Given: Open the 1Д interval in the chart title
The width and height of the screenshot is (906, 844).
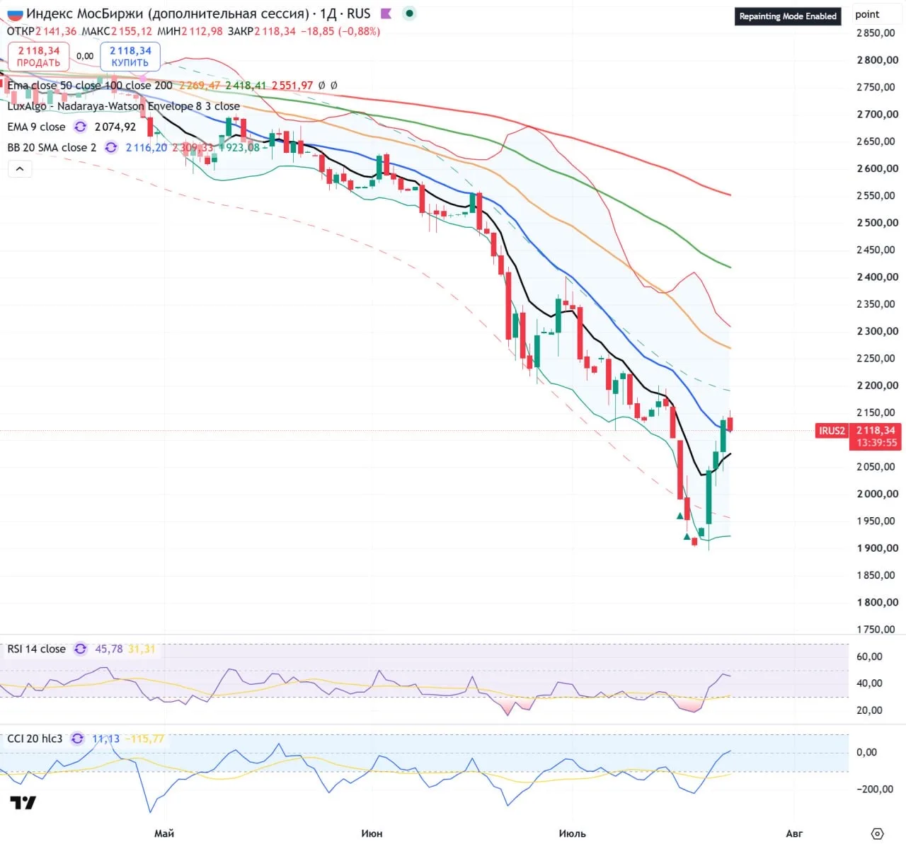Looking at the screenshot, I should 328,13.
